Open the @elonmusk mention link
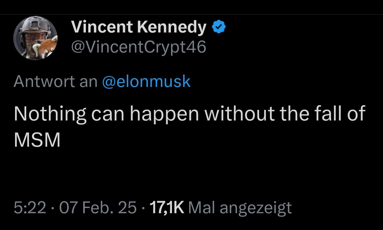The height and width of the screenshot is (230, 383). (146, 81)
